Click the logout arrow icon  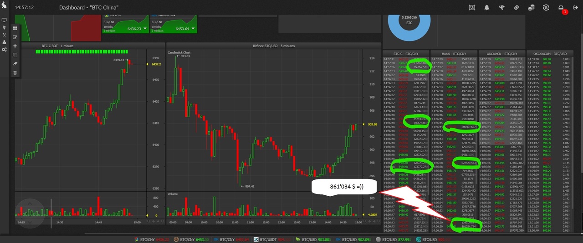pos(576,8)
